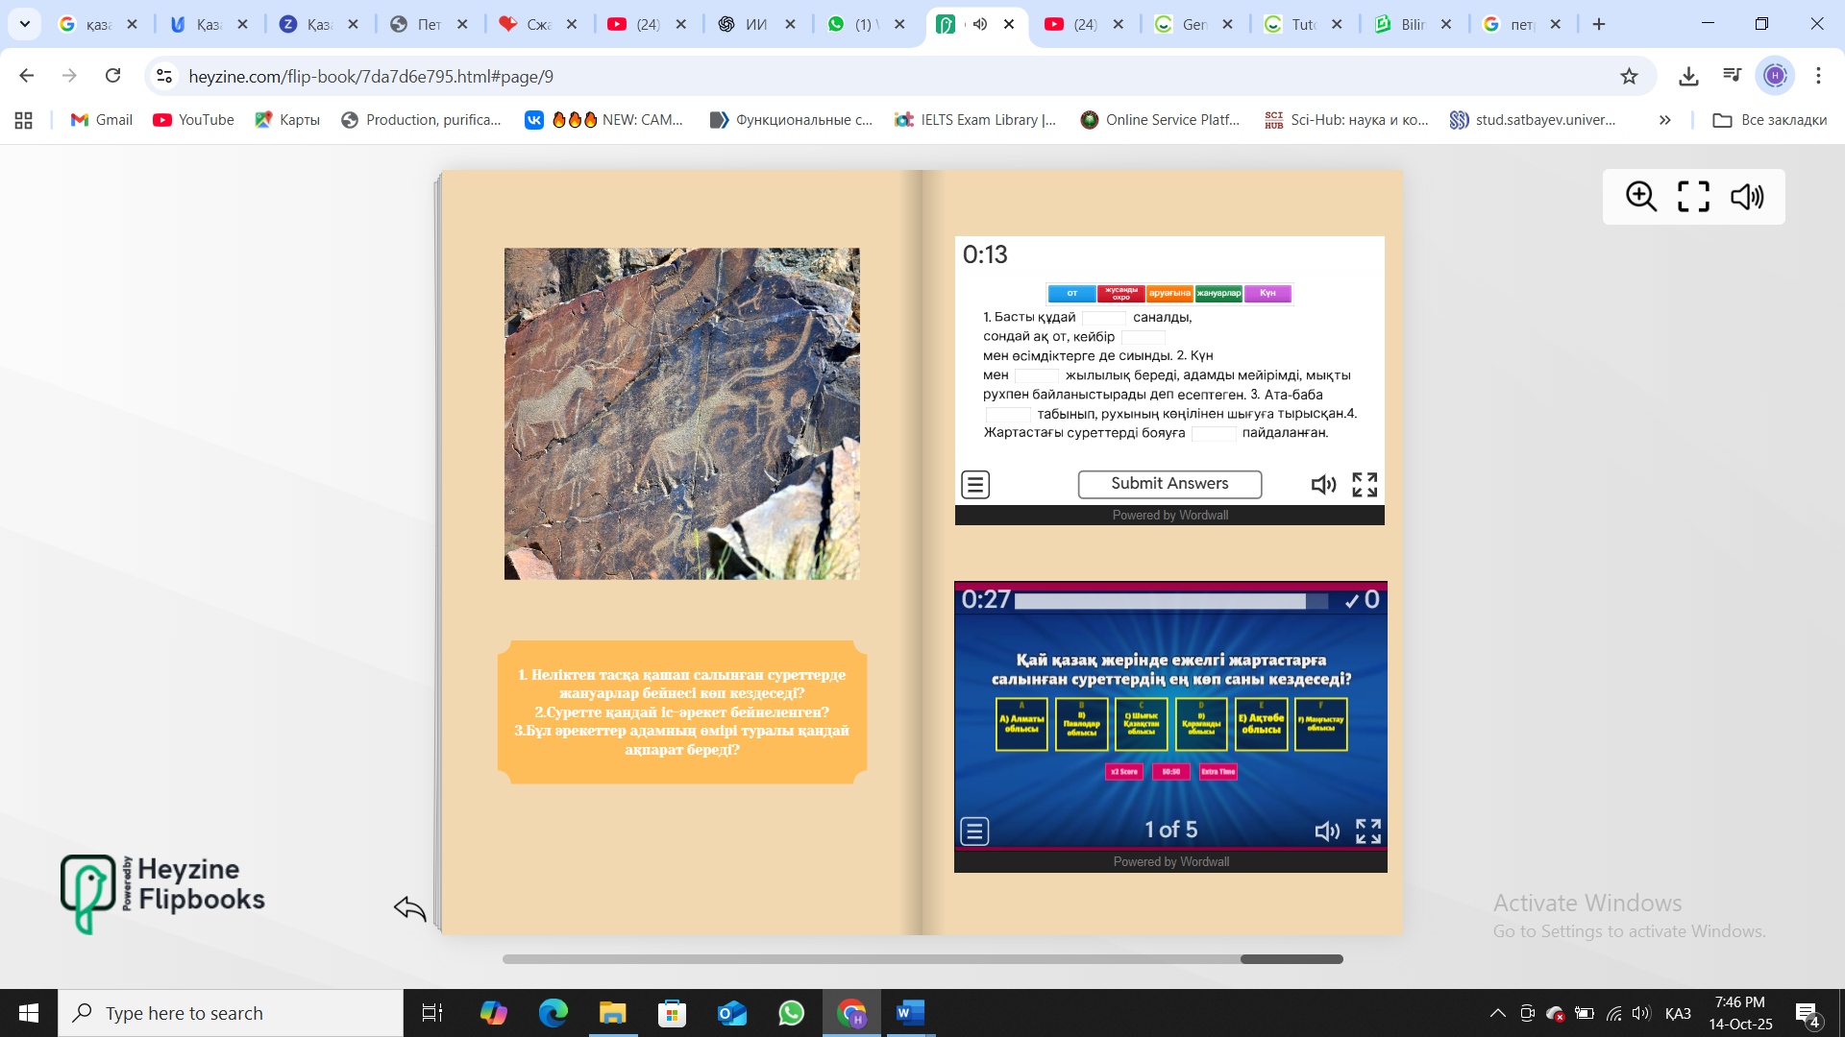Toggle flipbook sound speaker icon
1845x1037 pixels.
point(1746,197)
